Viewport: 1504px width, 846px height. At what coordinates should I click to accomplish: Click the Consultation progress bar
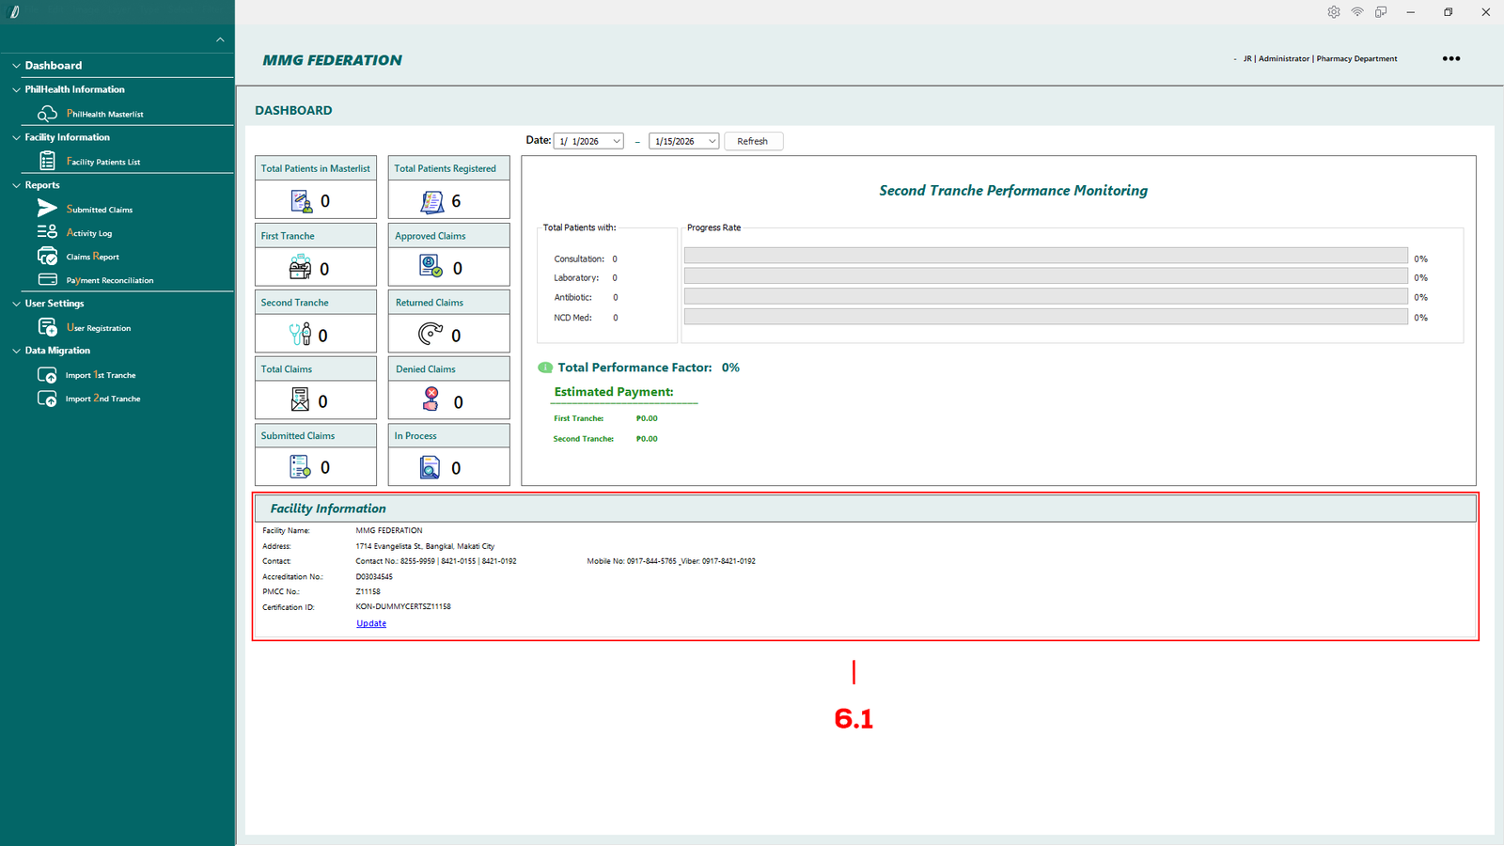point(1045,257)
